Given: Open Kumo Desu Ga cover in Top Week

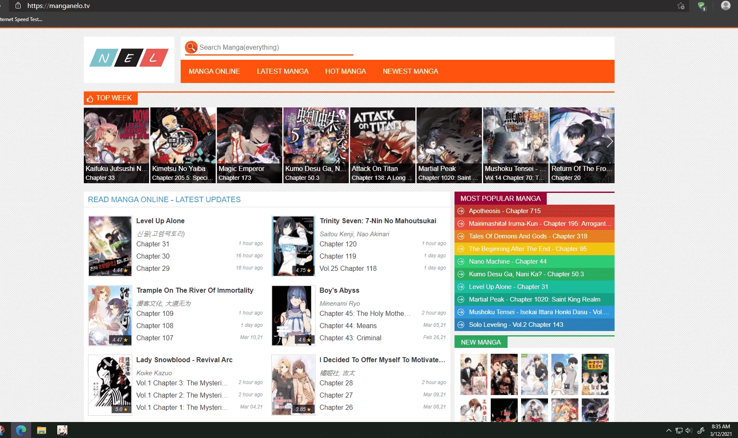Looking at the screenshot, I should [x=316, y=145].
